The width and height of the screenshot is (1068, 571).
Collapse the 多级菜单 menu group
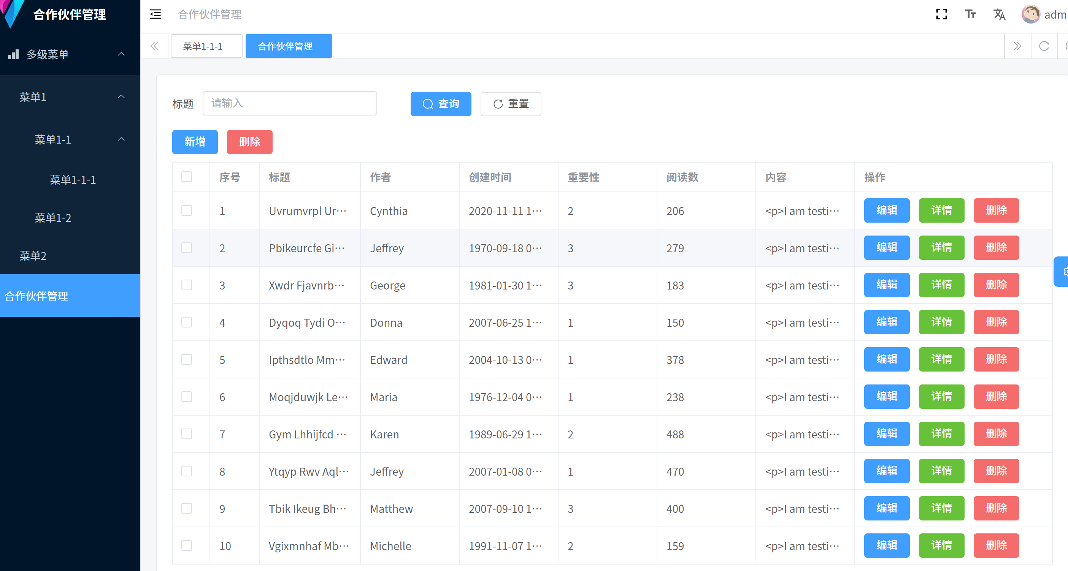point(121,54)
